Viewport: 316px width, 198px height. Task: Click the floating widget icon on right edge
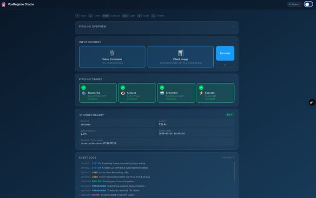312,102
